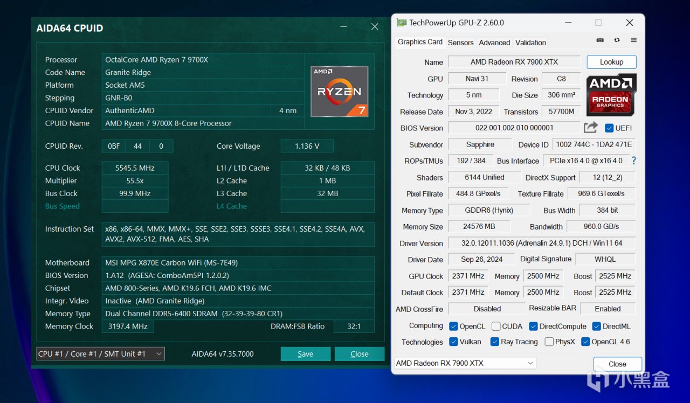Click the Digital Signature value "WHQL"
Viewport: 690px width, 403px height.
click(x=605, y=259)
